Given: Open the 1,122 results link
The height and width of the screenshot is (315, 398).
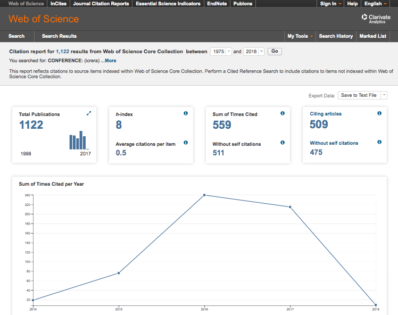Looking at the screenshot, I should pyautogui.click(x=62, y=52).
